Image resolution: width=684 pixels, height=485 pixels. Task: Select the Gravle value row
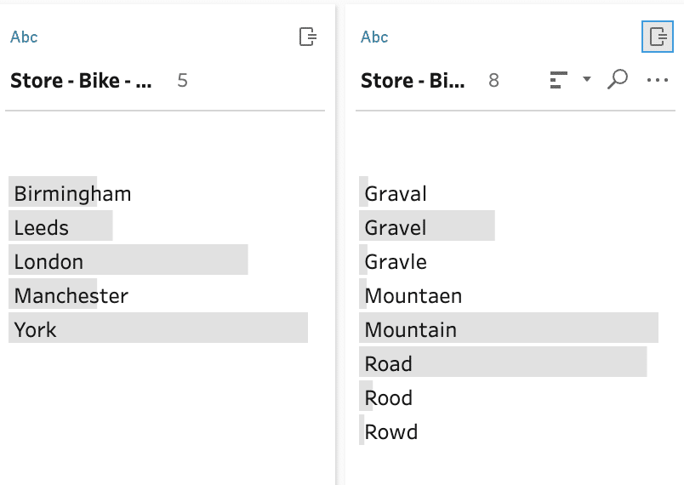point(509,260)
